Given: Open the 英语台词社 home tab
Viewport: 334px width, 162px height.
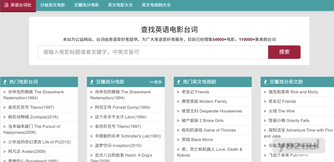Looking at the screenshot, I should (x=18, y=5).
